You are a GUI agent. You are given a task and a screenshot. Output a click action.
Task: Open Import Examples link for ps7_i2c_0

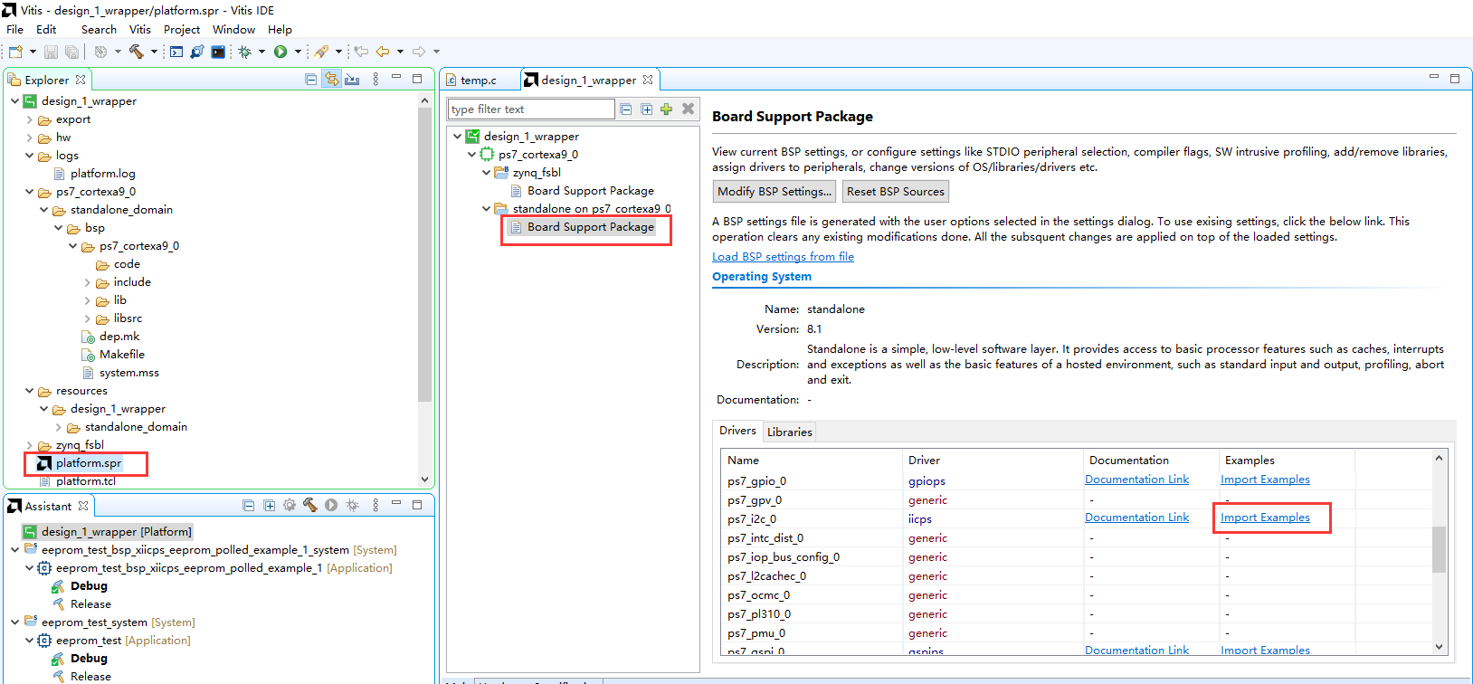[1265, 518]
